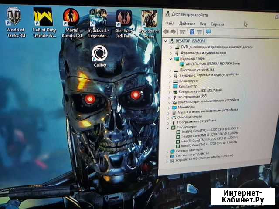Select the last Intel Core i3-3220 CPU entry
Image resolution: width=279 pixels, height=209 pixels.
[209, 144]
